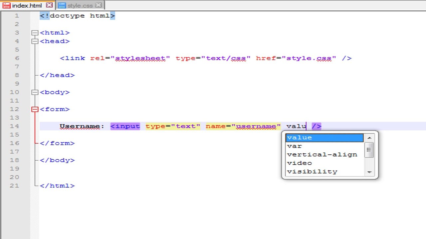The height and width of the screenshot is (239, 426).
Task: Click autocomplete list scroll up arrow
Action: 369,138
